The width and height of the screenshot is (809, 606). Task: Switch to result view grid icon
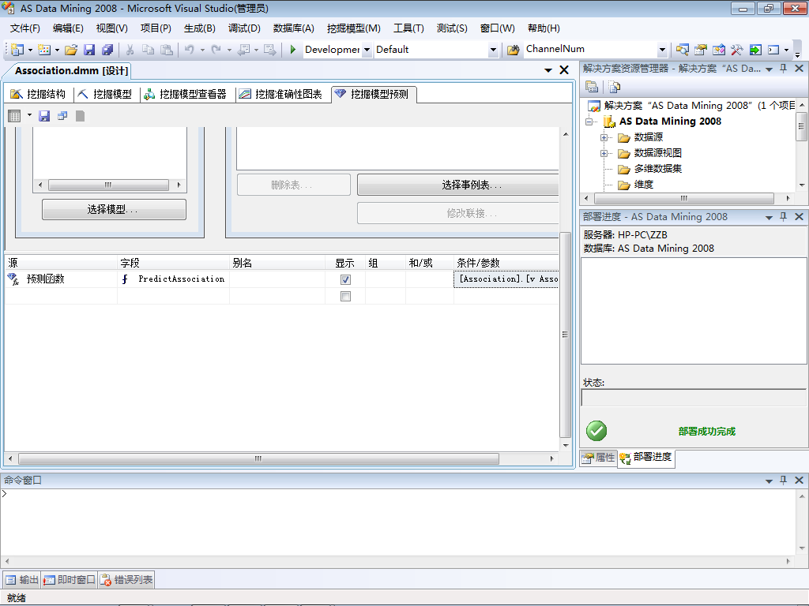point(14,116)
